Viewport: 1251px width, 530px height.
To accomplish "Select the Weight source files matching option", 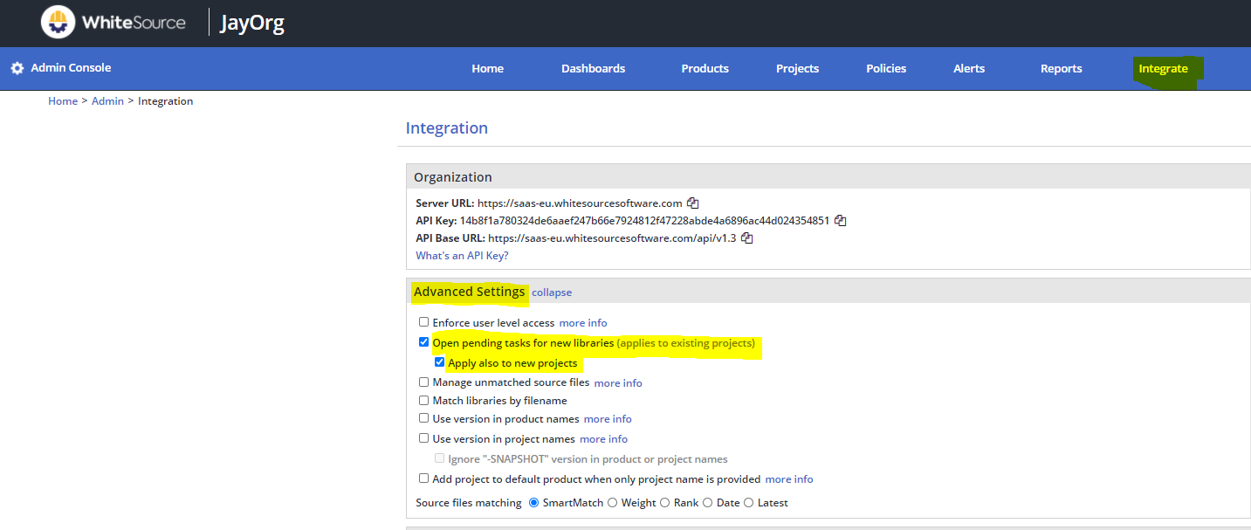I will [612, 502].
